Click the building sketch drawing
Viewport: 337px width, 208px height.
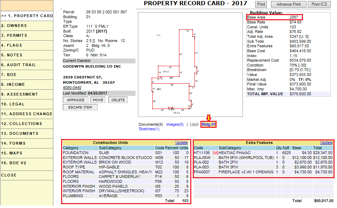[x=190, y=64]
